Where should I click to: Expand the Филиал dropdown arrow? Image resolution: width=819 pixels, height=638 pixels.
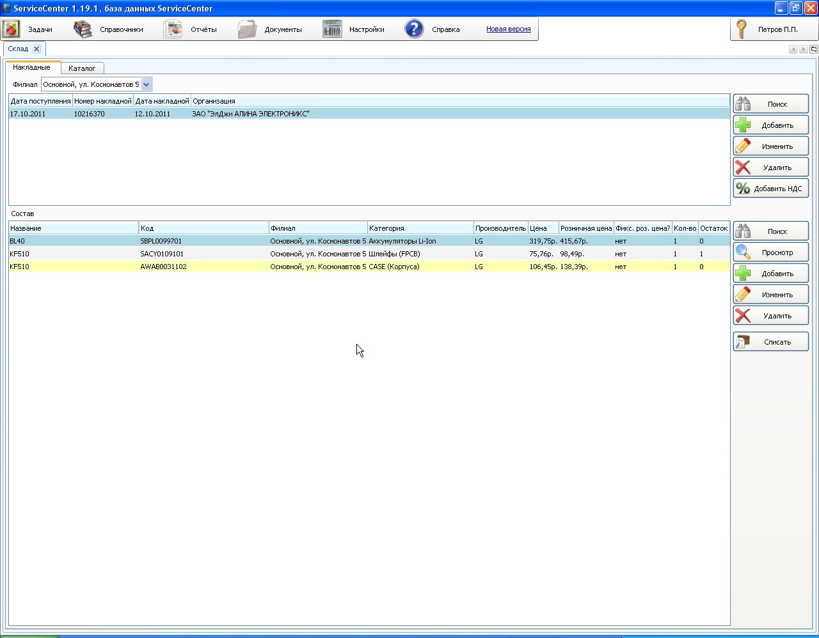pos(146,84)
